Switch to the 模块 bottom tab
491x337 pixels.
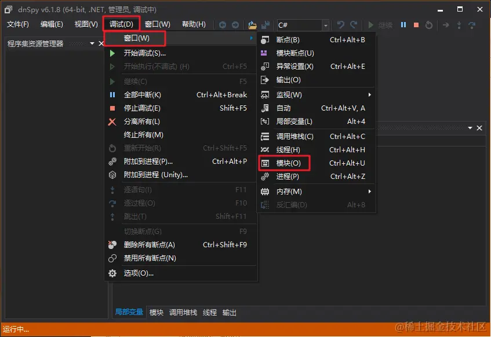pyautogui.click(x=157, y=312)
